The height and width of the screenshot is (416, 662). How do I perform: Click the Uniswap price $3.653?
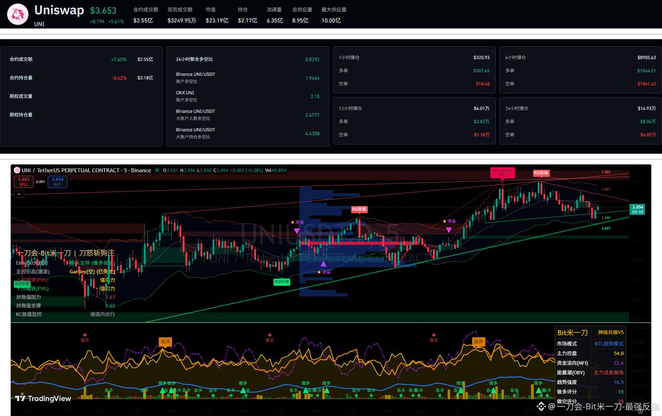(103, 10)
